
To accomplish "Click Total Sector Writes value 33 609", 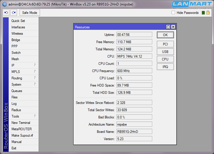I will point(134,110).
